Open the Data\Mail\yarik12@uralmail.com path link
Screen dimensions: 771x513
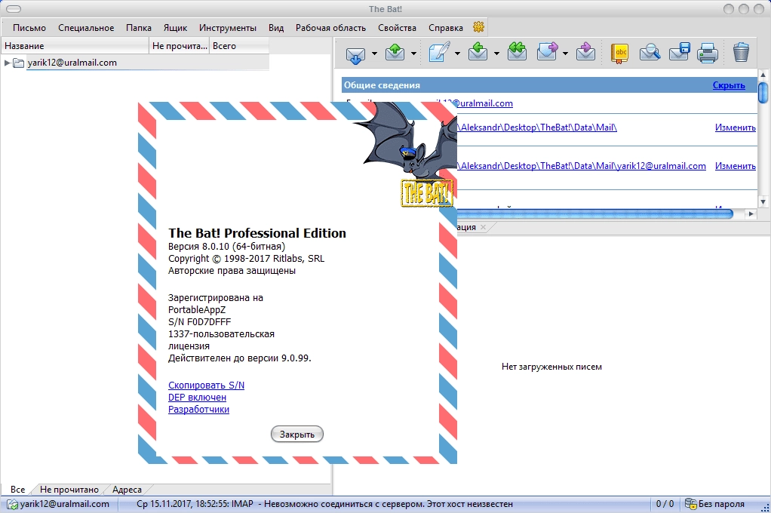pos(582,166)
